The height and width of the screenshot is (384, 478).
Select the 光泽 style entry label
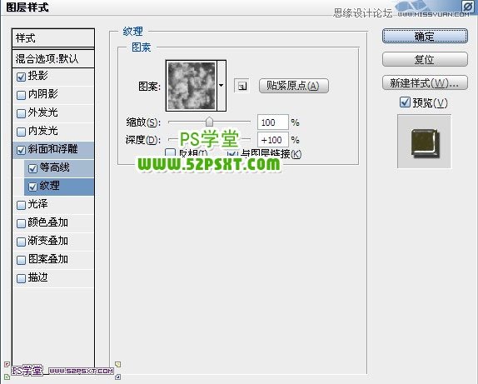[x=37, y=204]
